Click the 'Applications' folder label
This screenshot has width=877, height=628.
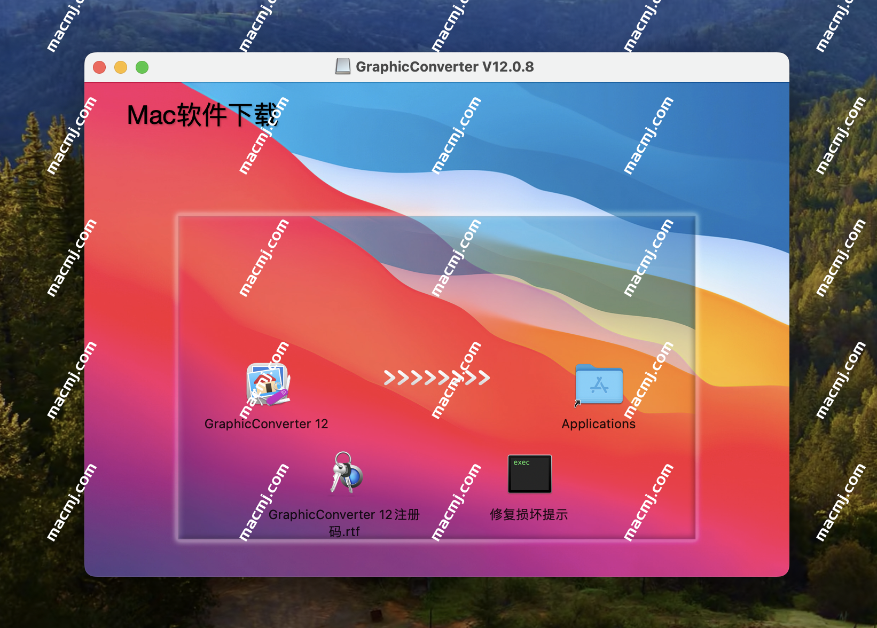click(x=598, y=424)
